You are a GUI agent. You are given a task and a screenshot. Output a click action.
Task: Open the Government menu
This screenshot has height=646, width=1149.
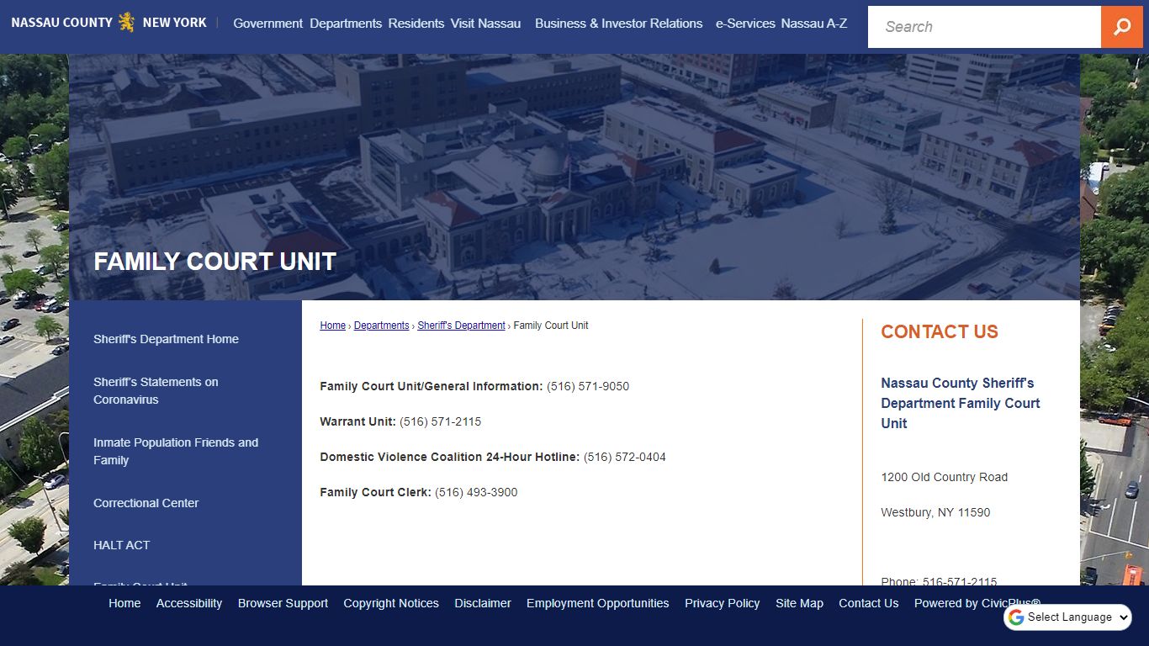pyautogui.click(x=267, y=24)
